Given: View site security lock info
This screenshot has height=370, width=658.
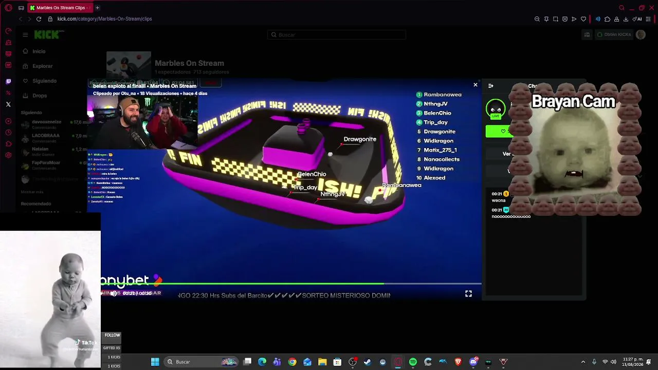Looking at the screenshot, I should pos(50,19).
